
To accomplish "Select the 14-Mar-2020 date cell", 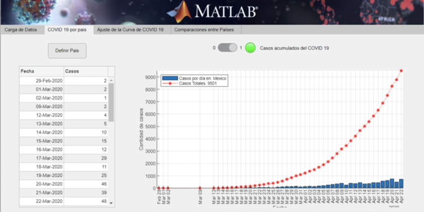I will pyautogui.click(x=42, y=132).
